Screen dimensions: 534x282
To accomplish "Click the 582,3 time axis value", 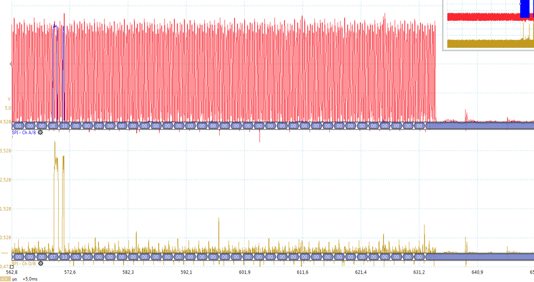I will [128, 272].
